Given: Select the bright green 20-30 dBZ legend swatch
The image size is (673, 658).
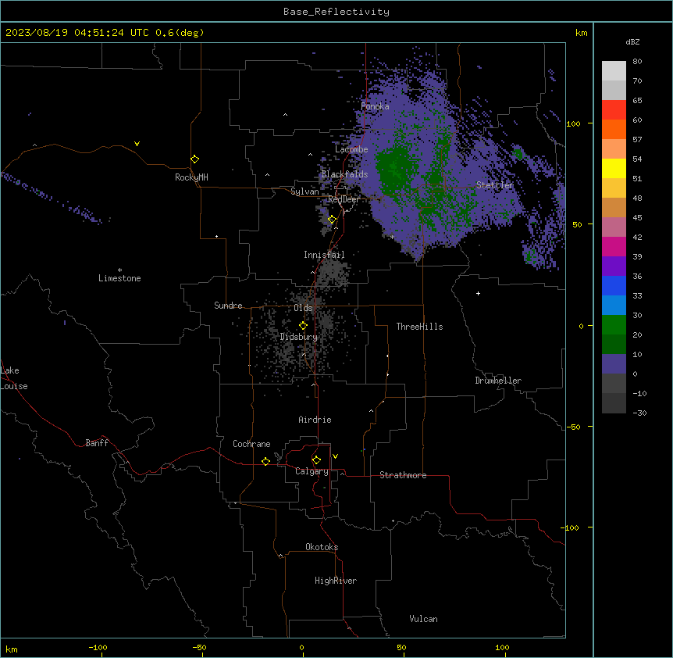Looking at the screenshot, I should tap(614, 325).
